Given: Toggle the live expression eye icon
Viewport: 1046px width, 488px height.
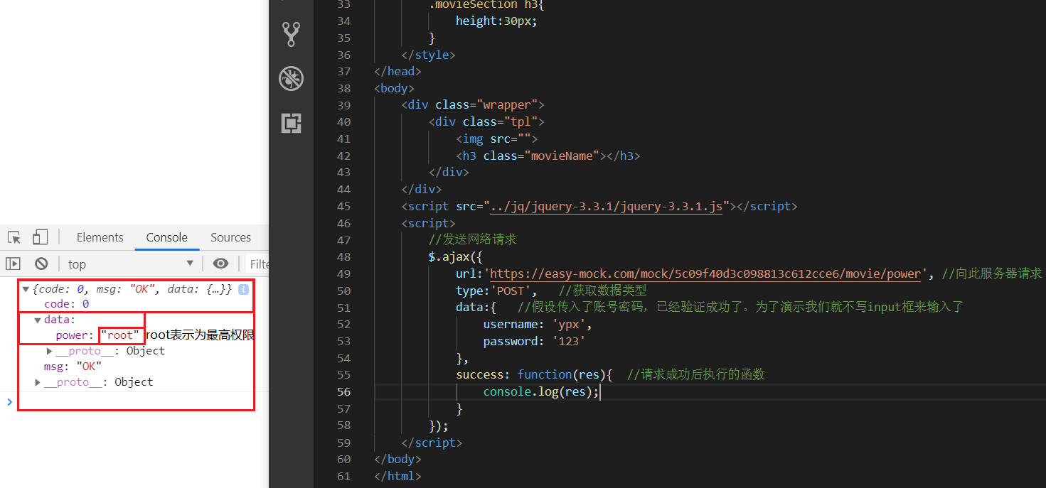Looking at the screenshot, I should (220, 264).
